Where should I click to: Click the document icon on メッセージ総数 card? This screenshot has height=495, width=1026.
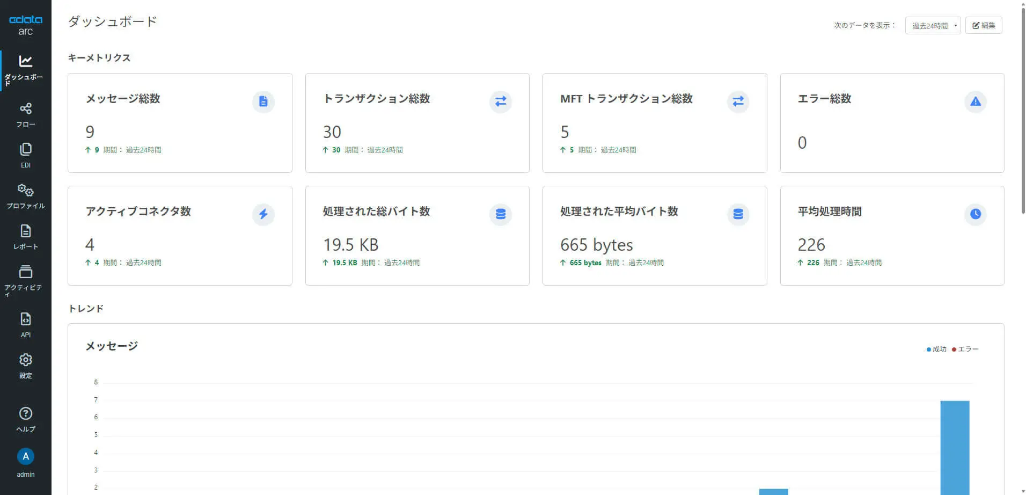pyautogui.click(x=263, y=101)
